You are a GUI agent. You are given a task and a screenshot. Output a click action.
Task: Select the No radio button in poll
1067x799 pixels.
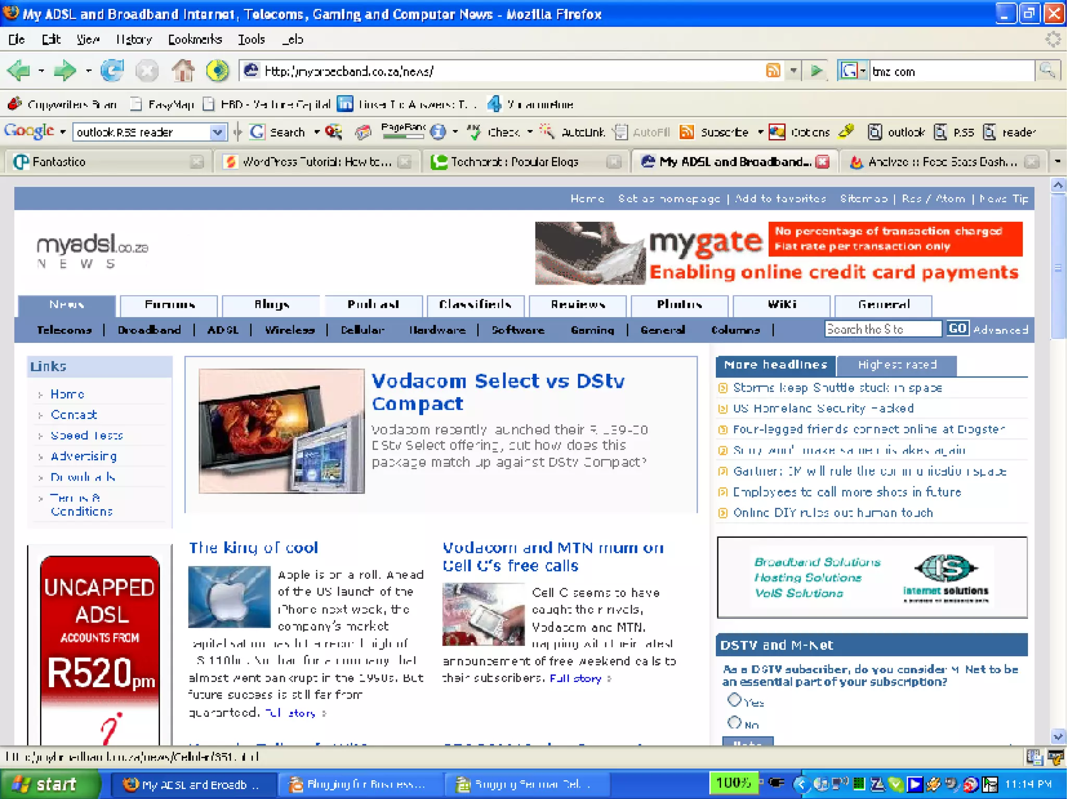coord(734,722)
